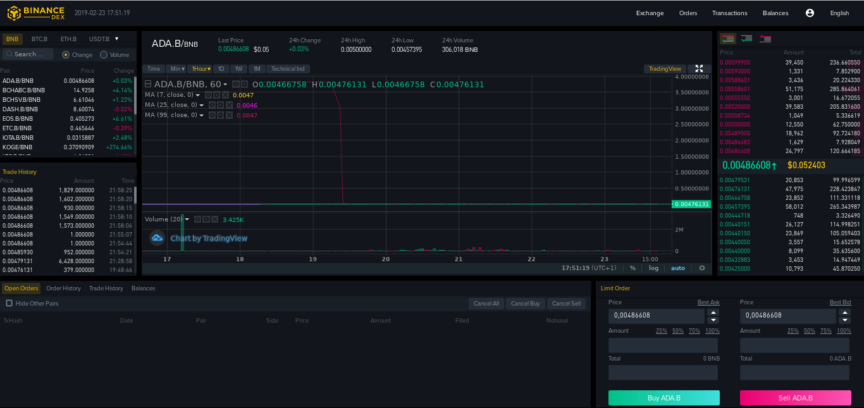Open ADA.B/BNB, 60 legend dropdown
864x408 pixels.
coord(225,85)
